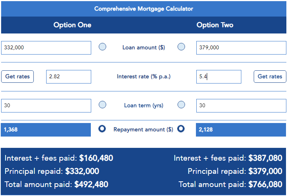
Task: Select Option One loan amount radio button
Action: [102, 47]
